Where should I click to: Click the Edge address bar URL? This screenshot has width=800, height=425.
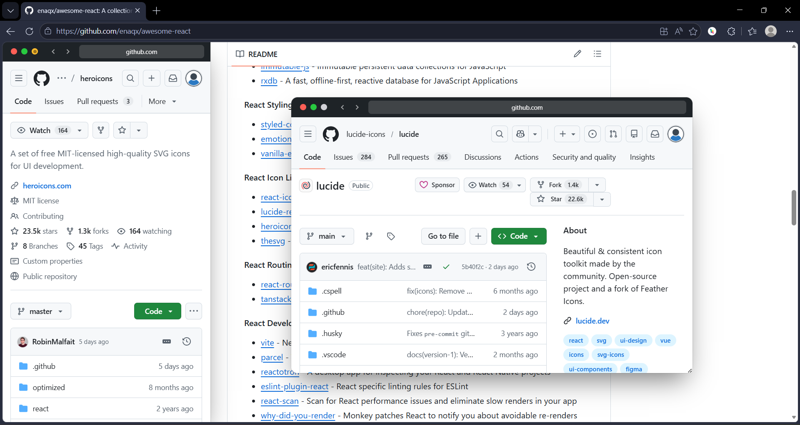(x=123, y=31)
